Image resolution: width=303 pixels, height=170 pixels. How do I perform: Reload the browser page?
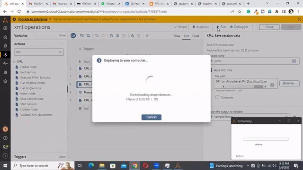click(x=19, y=11)
